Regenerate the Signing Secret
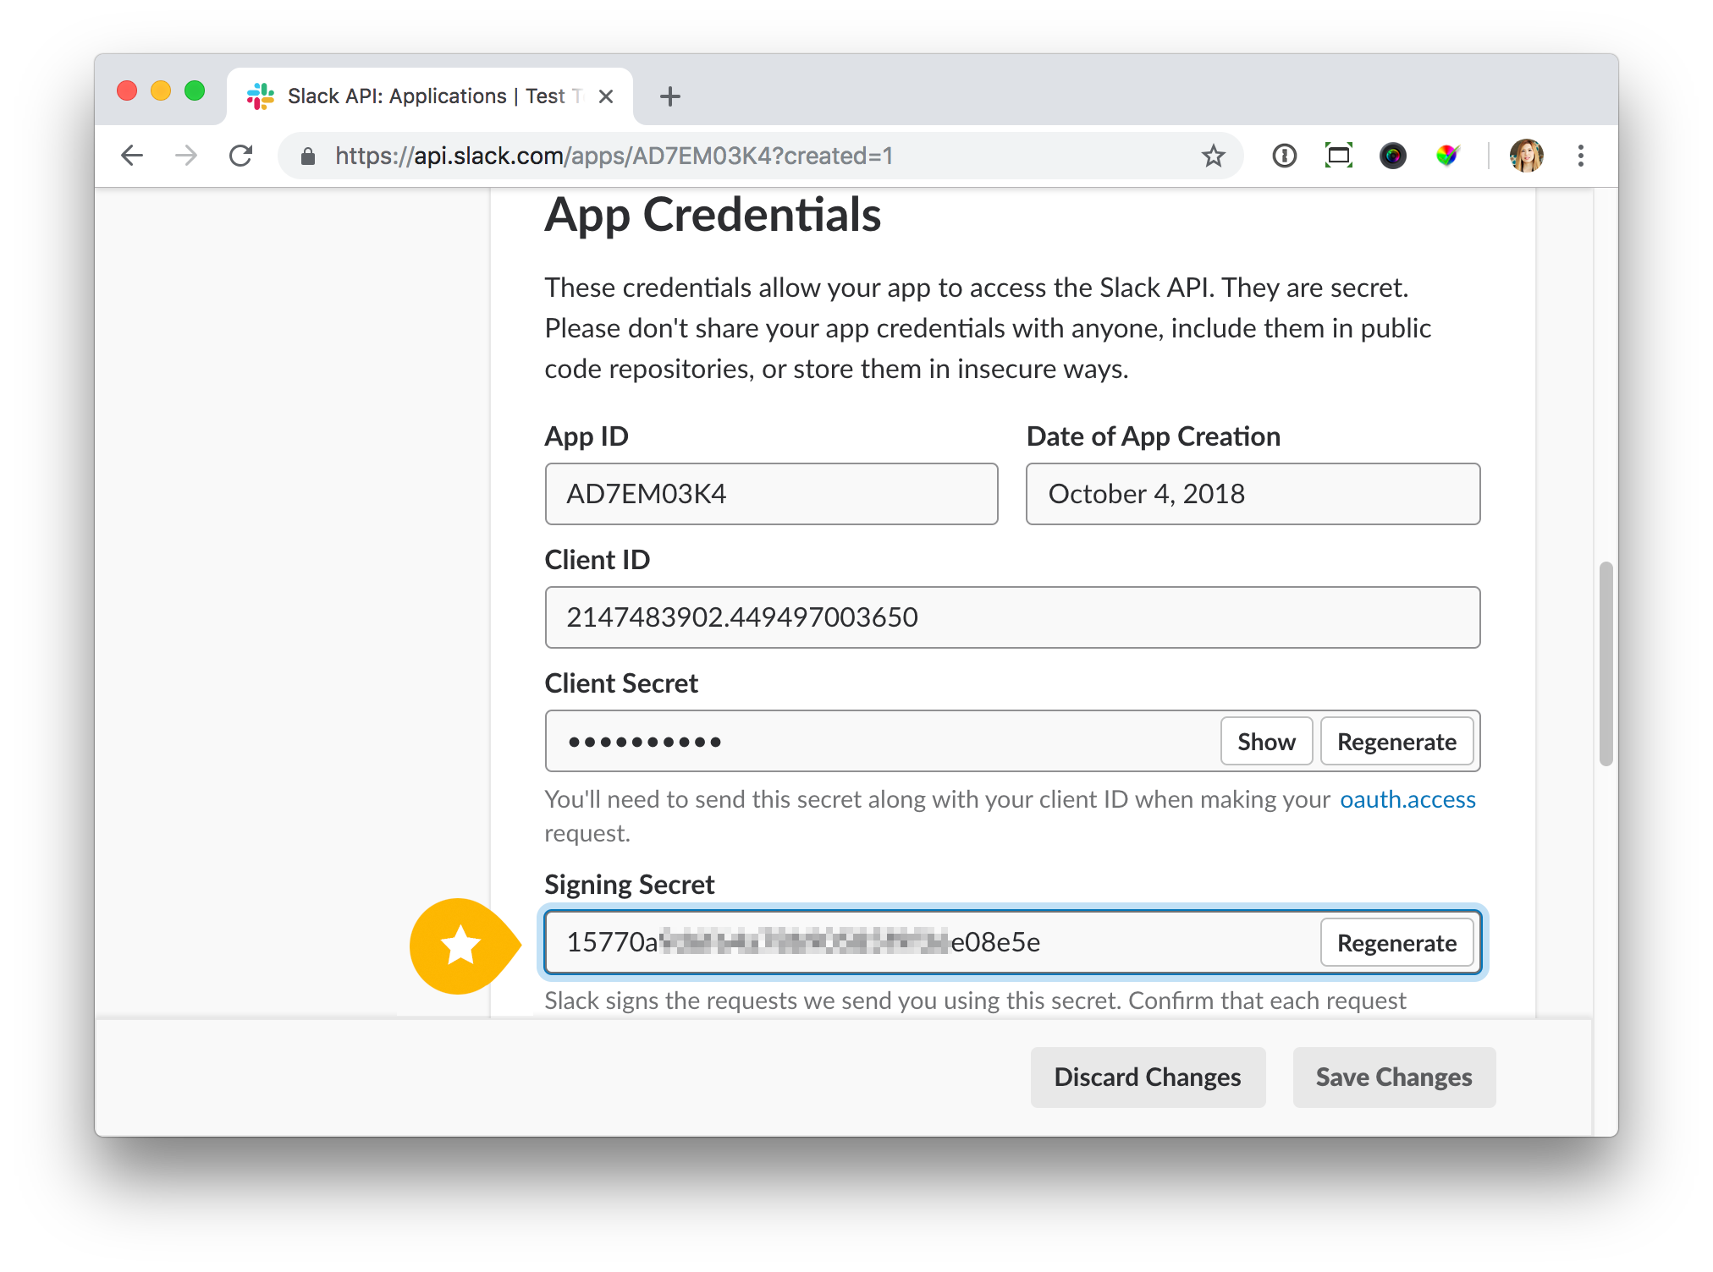Image resolution: width=1713 pixels, height=1272 pixels. [x=1396, y=942]
